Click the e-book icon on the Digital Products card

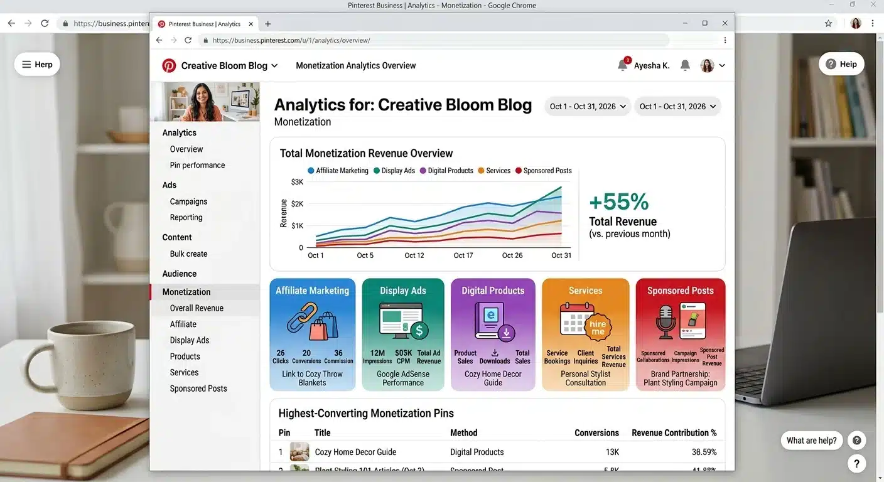coord(490,321)
